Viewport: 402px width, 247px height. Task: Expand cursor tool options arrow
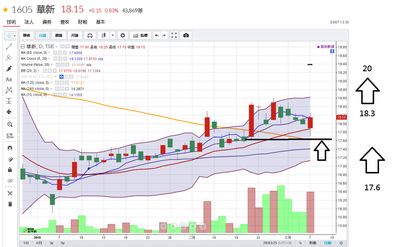click(x=15, y=36)
